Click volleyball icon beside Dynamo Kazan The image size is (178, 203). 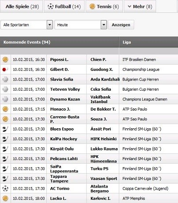pyautogui.click(x=5, y=99)
